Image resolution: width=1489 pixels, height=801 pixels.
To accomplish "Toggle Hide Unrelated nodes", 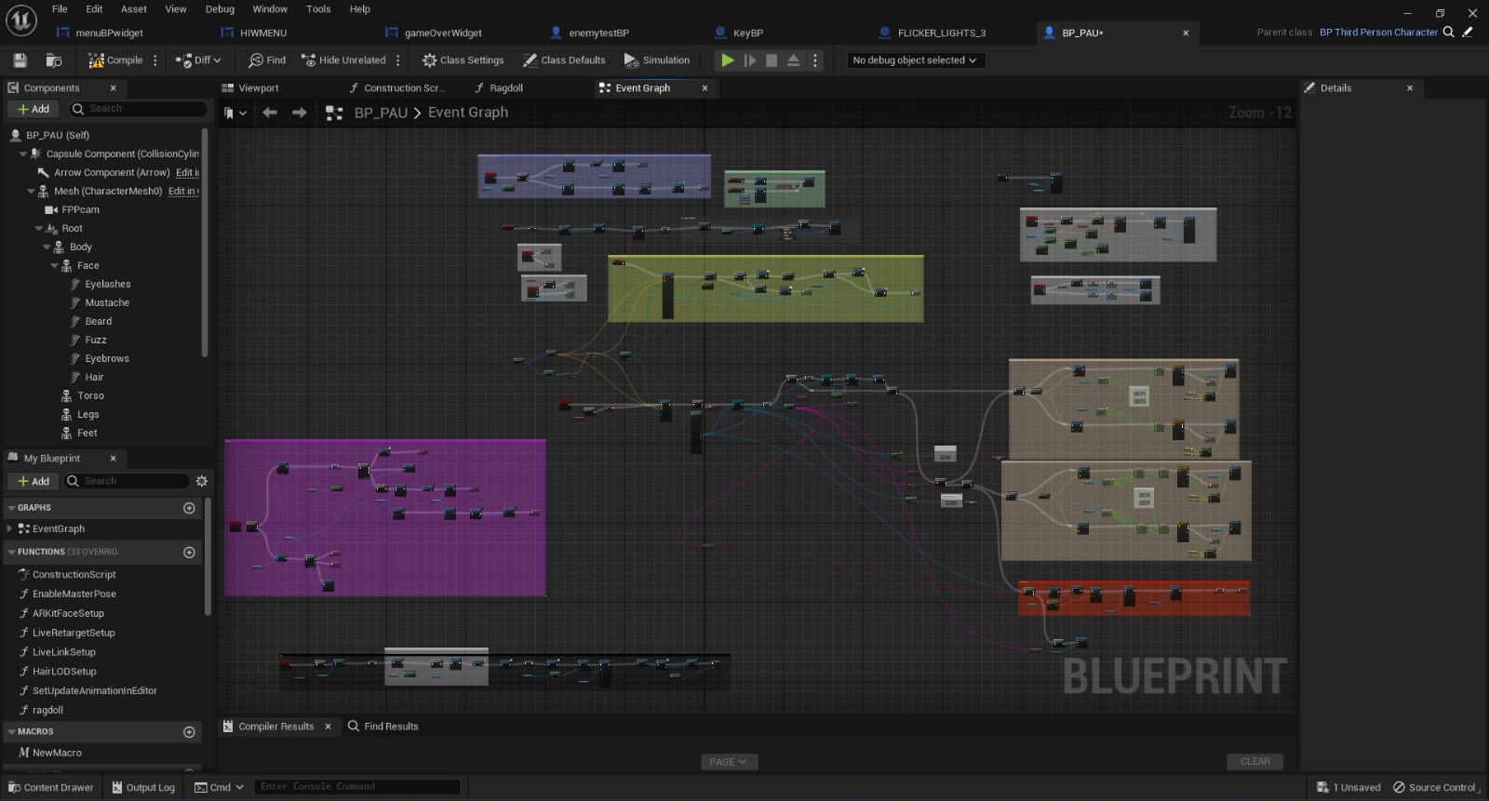I will [343, 60].
